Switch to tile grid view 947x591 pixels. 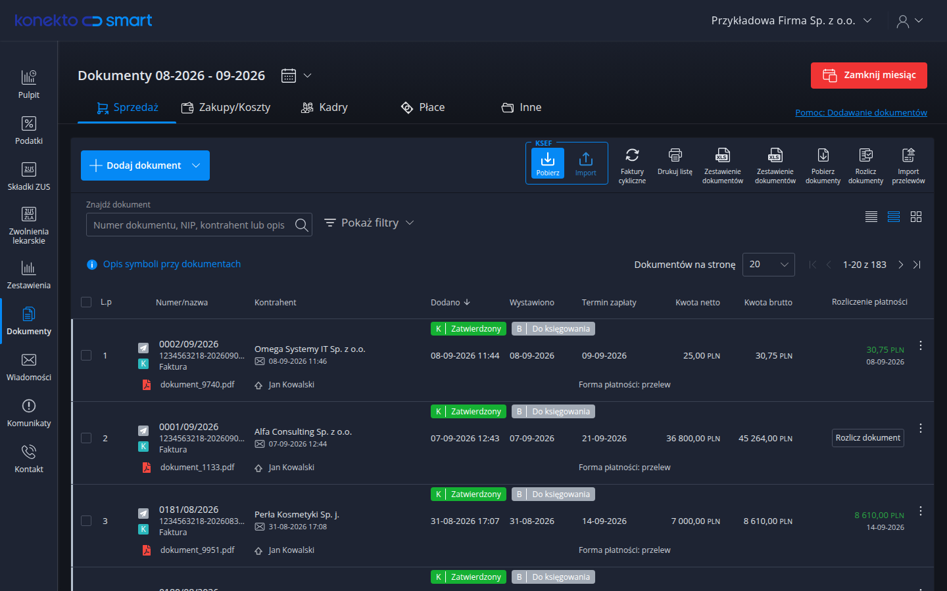coord(916,217)
